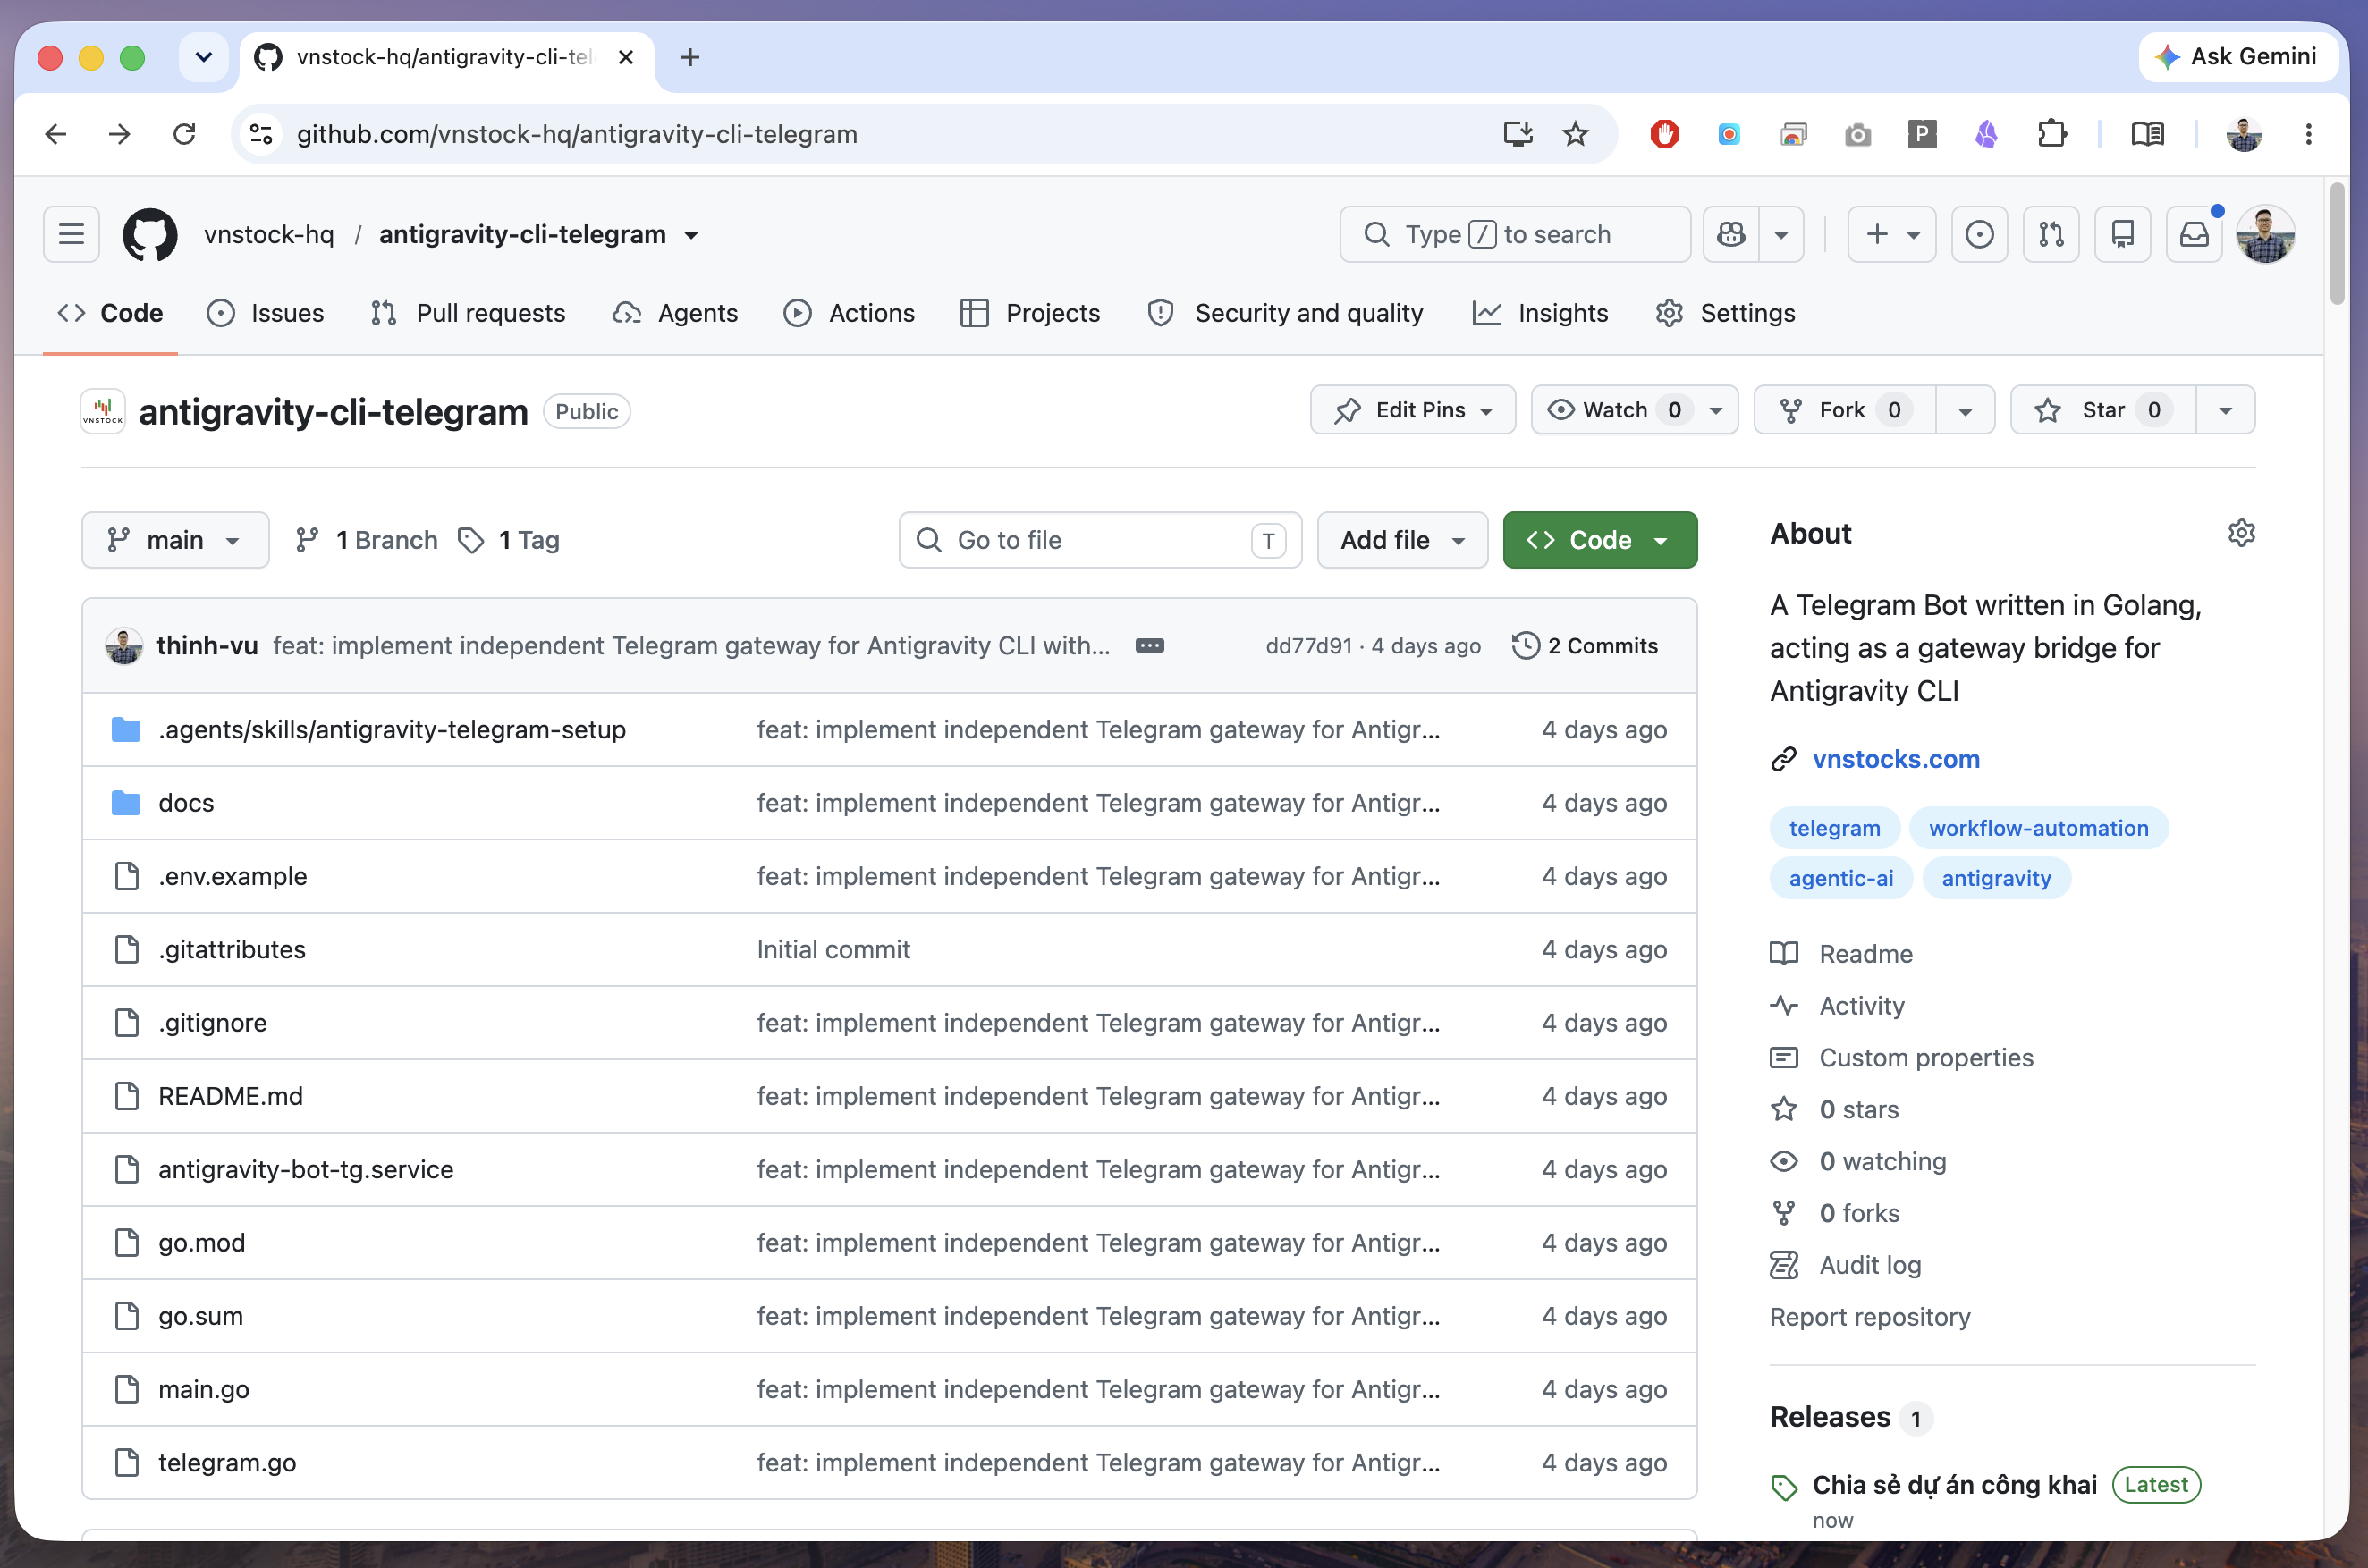The width and height of the screenshot is (2368, 1568).
Task: Open the GitHub global navigation hamburger menu
Action: tap(71, 234)
